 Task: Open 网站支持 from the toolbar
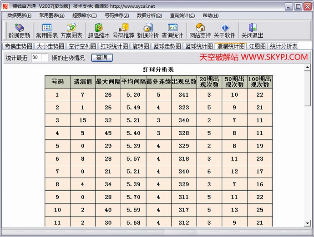click(x=200, y=31)
